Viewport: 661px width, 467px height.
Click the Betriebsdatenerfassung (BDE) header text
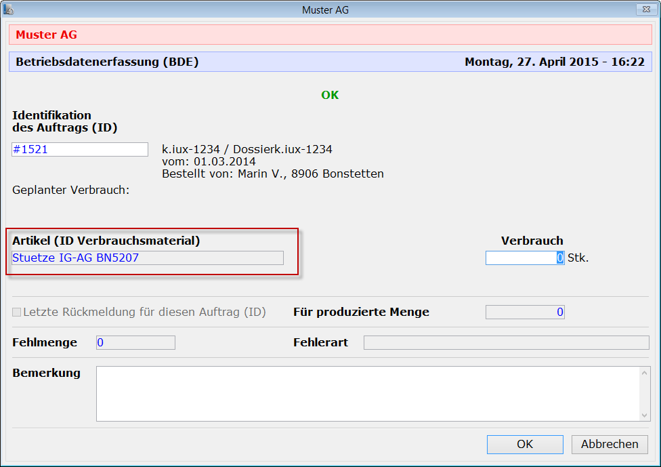pos(107,62)
